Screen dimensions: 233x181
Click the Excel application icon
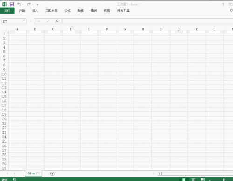(x=4, y=4)
